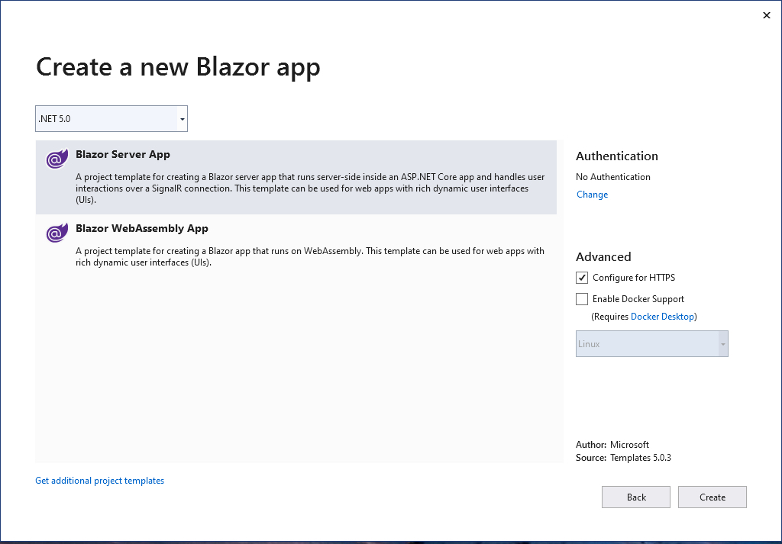Tick the Enable Docker Support checkbox
The height and width of the screenshot is (544, 782).
[582, 299]
